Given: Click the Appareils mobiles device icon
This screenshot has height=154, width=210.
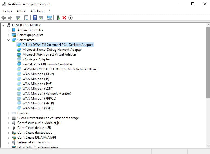Looking at the screenshot, I should [14, 30].
